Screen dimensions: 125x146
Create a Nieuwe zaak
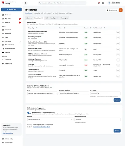tap(11, 9)
